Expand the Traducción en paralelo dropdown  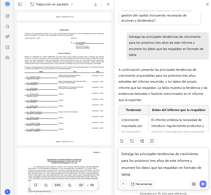click(x=72, y=4)
